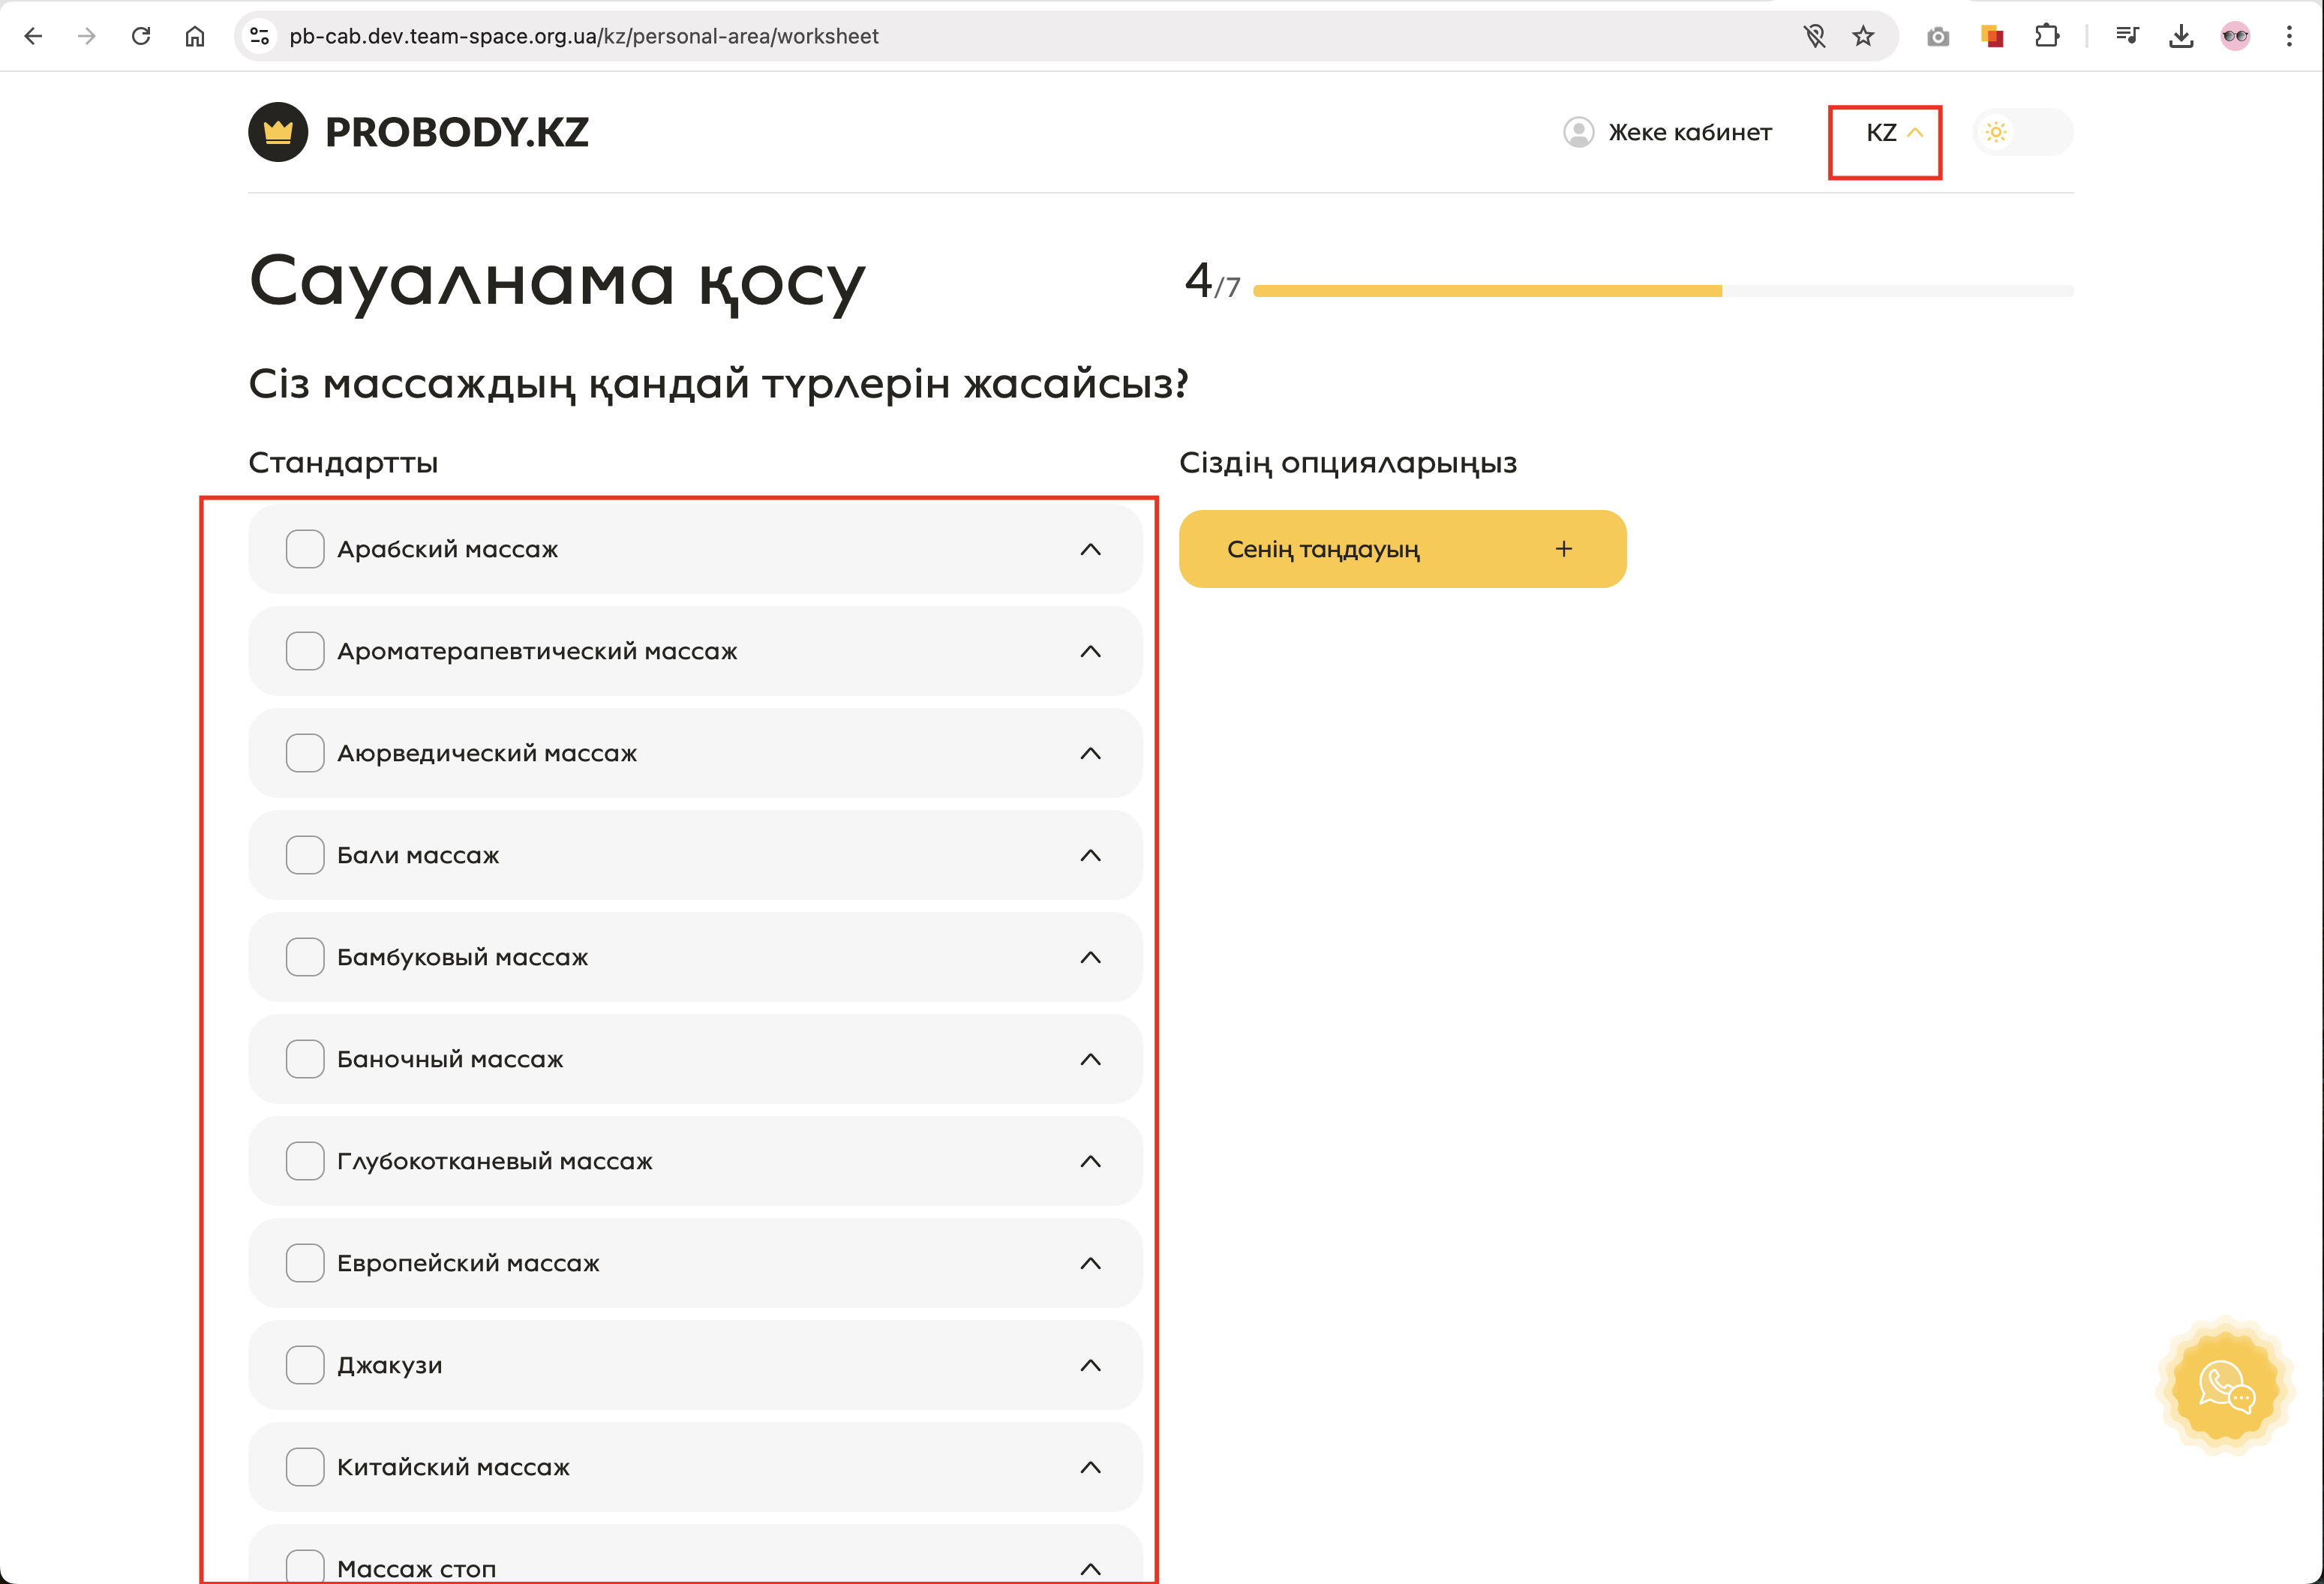Open the KZ language dropdown
Screen dimensions: 2324x1584
coord(1893,133)
